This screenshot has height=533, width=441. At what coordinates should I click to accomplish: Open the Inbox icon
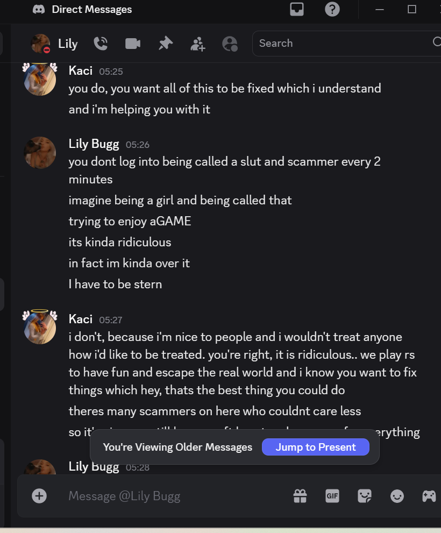click(297, 9)
